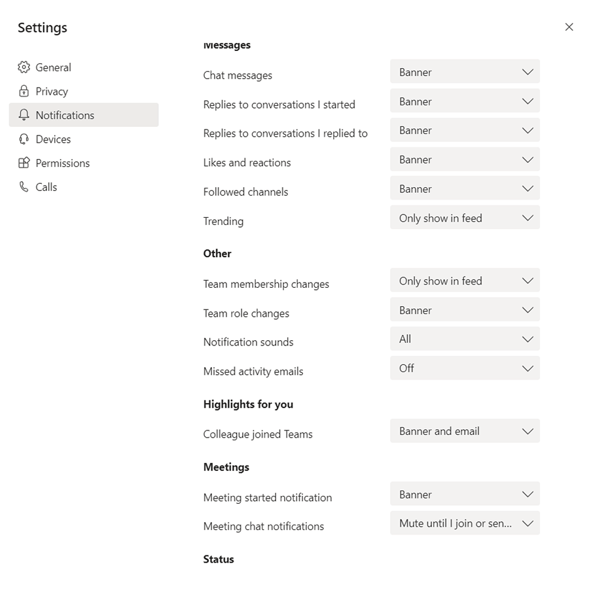Open the Followed channels dropdown

465,188
